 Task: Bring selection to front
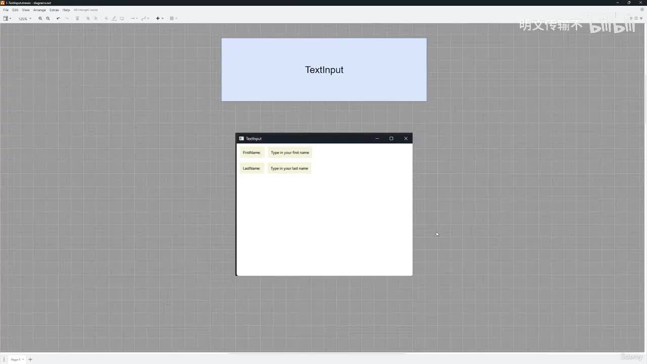click(x=88, y=19)
